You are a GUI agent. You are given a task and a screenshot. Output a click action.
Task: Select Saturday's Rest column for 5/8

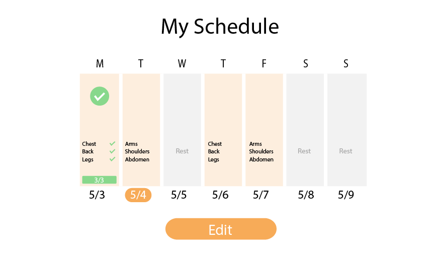[305, 130]
